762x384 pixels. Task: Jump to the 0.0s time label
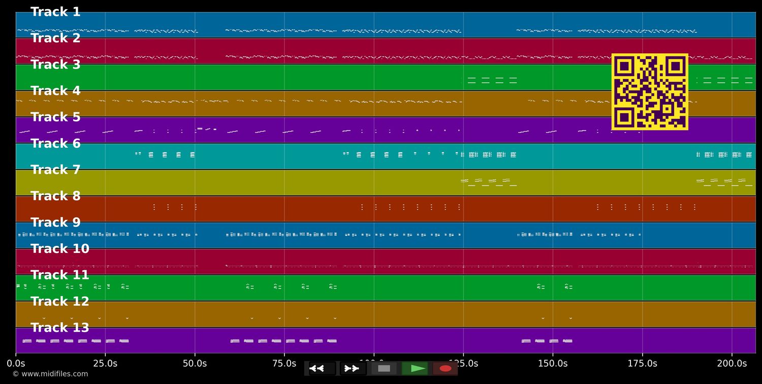tap(16, 364)
